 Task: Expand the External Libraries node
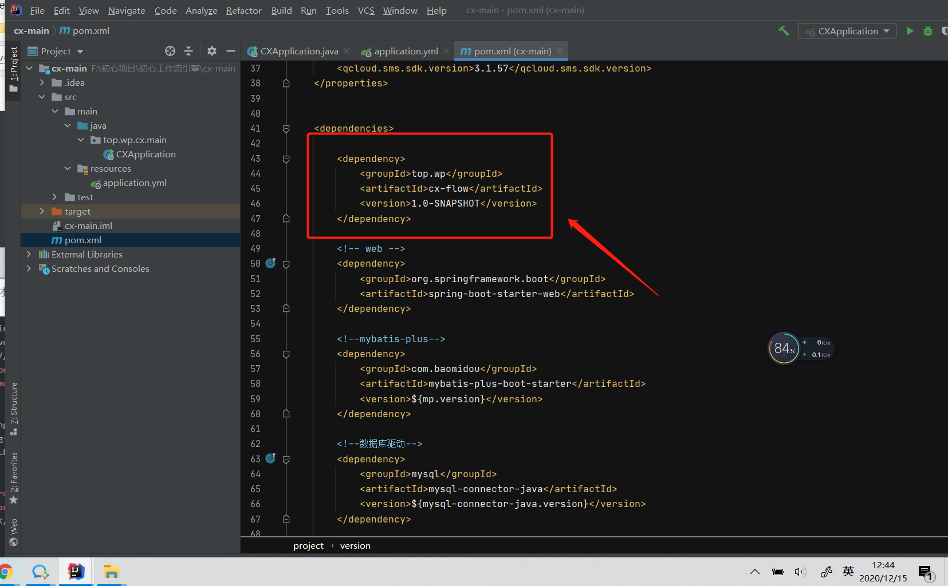coord(29,254)
